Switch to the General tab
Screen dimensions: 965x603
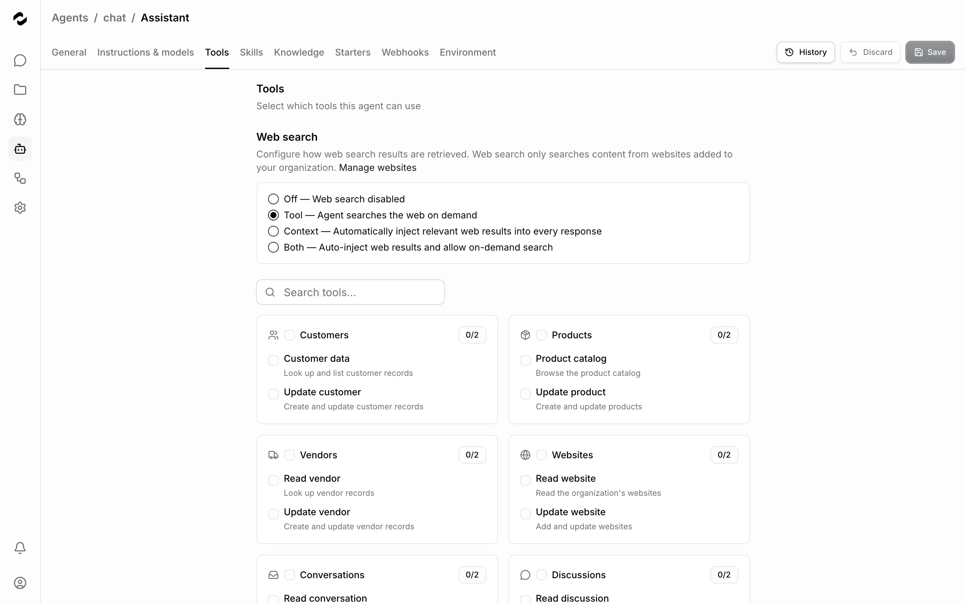[x=69, y=52]
